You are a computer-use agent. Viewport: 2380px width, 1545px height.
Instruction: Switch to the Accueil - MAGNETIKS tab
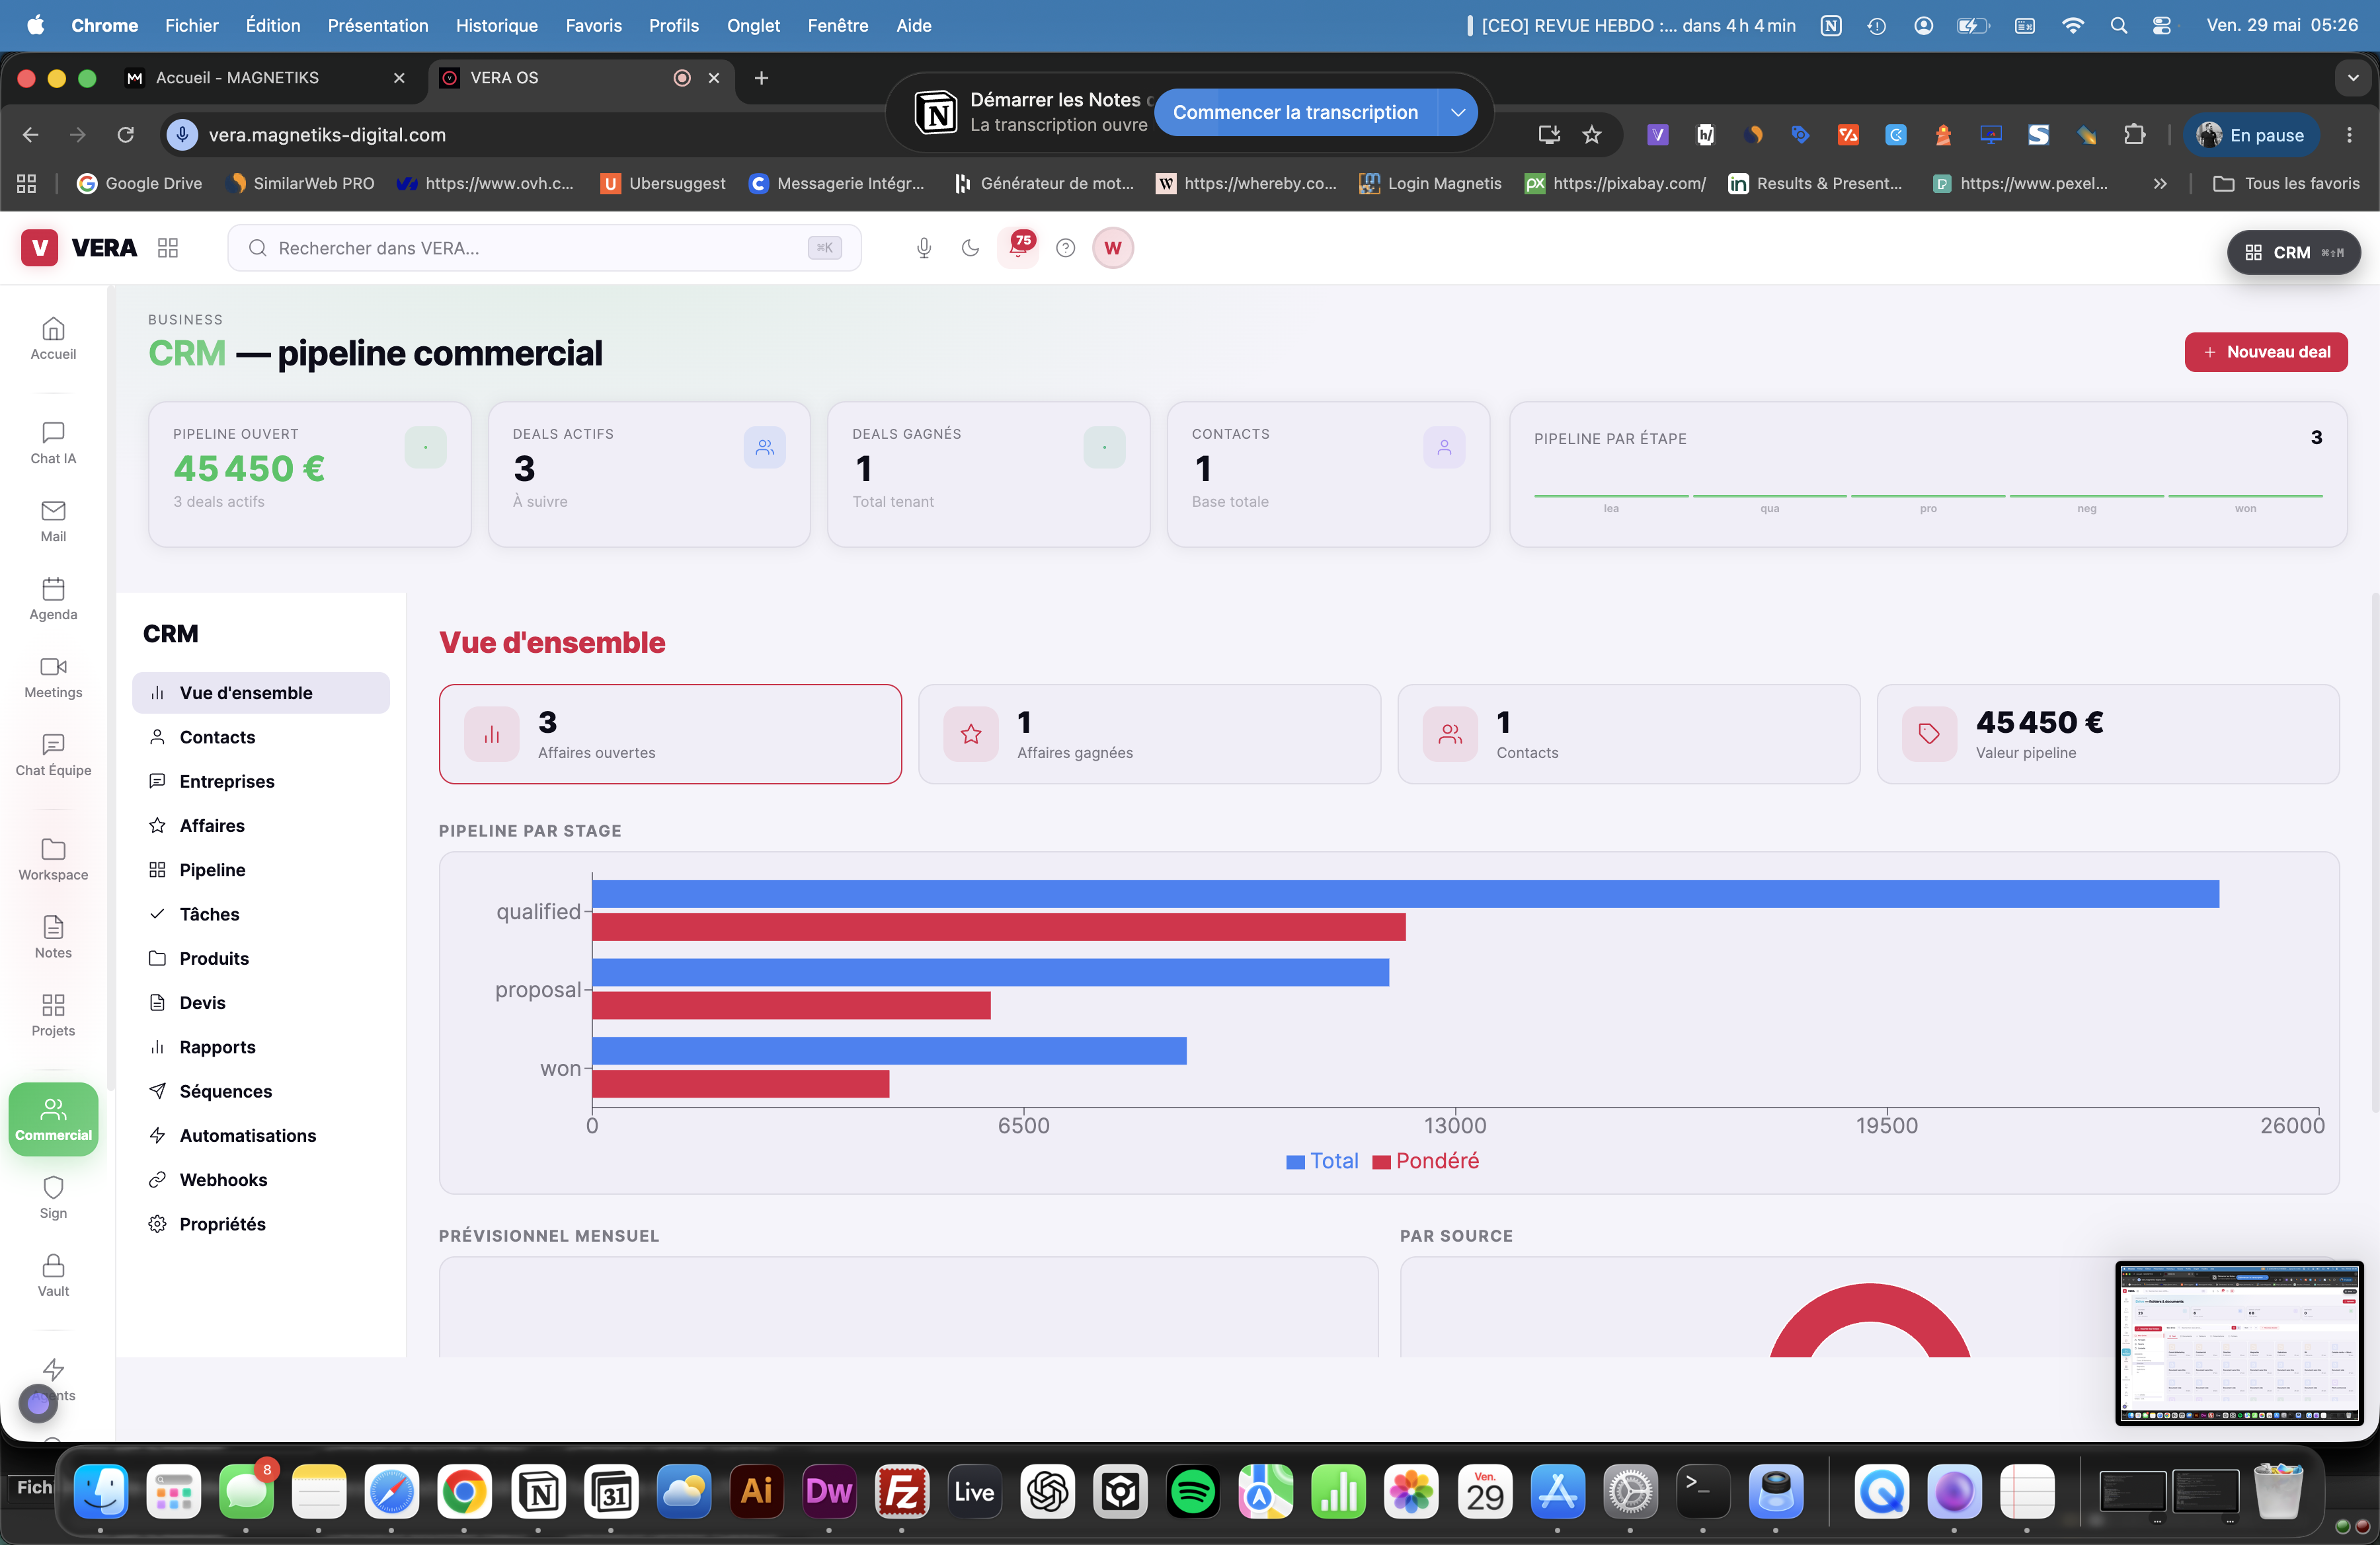pos(265,78)
